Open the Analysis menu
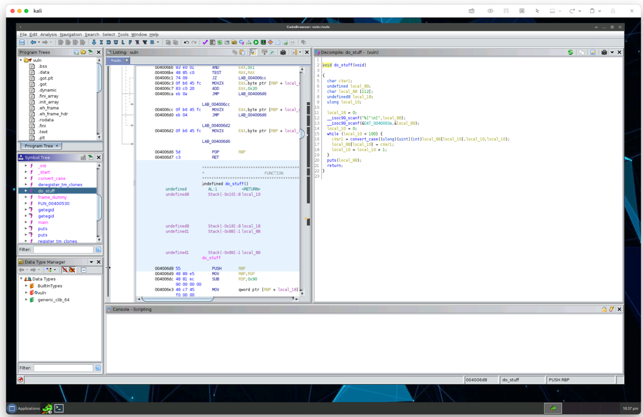Viewport: 643px width, 417px height. [48, 35]
